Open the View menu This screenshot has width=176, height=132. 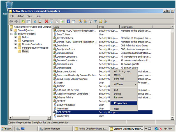point(30,16)
